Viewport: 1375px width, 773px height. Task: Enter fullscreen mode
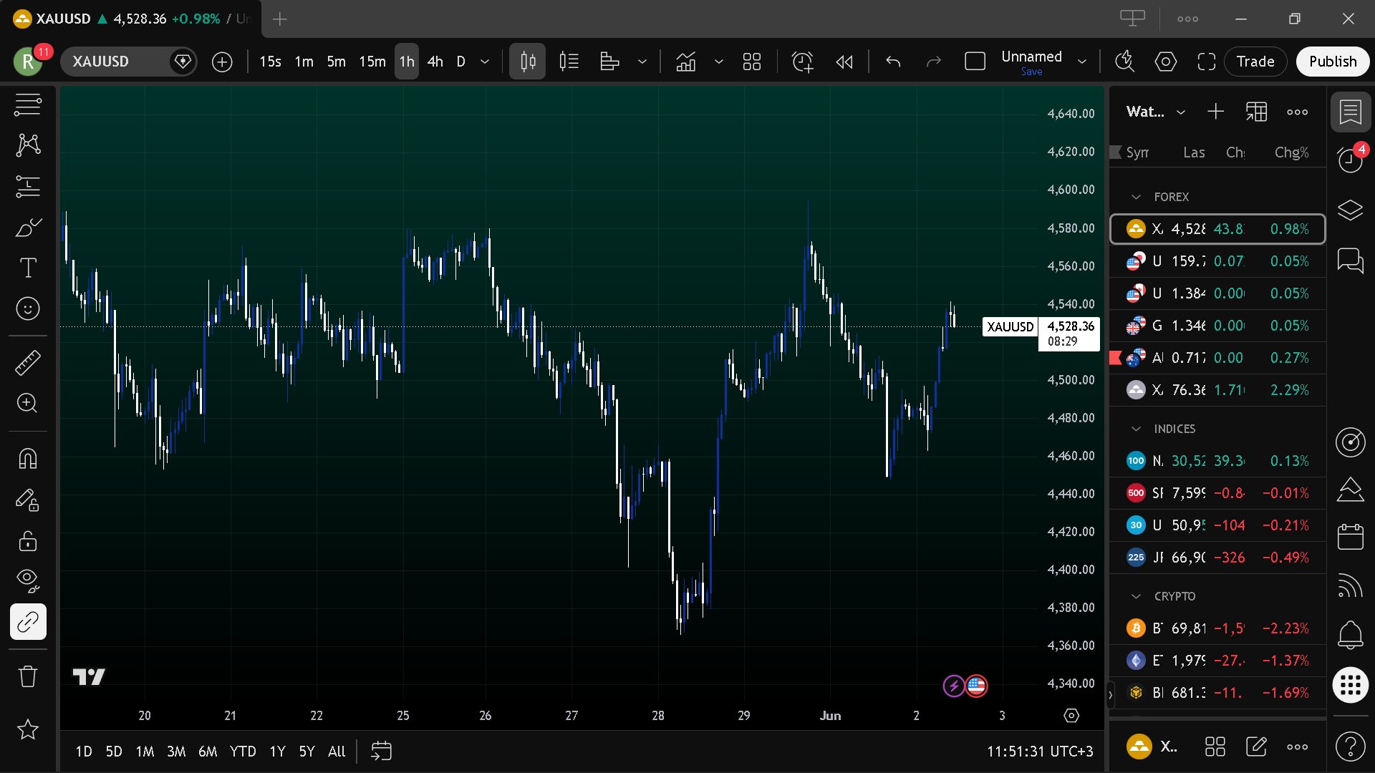pyautogui.click(x=1206, y=62)
